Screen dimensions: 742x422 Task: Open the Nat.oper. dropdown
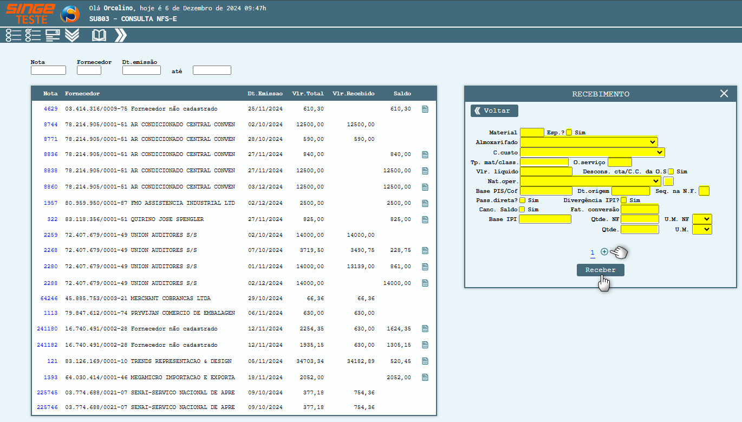(x=590, y=181)
